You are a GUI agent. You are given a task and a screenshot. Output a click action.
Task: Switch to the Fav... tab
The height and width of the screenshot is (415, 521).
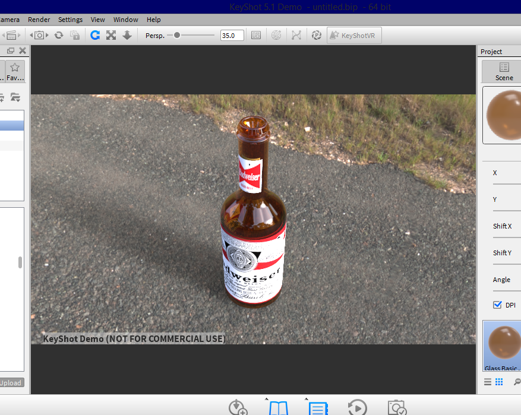pyautogui.click(x=15, y=71)
